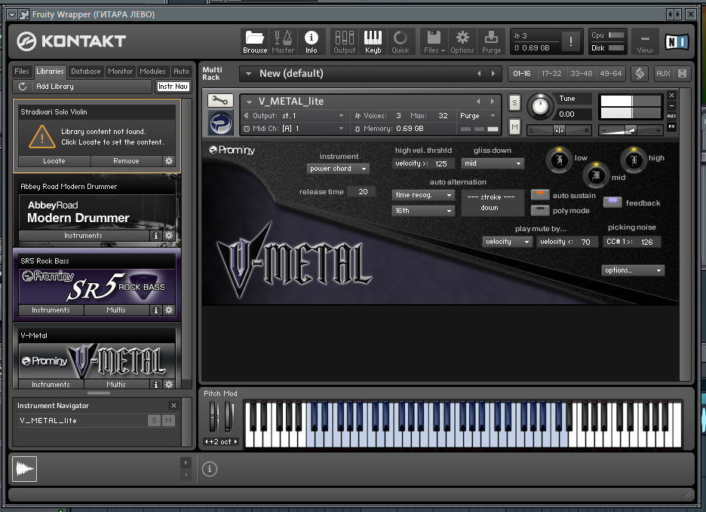Click the release time value field

[x=362, y=192]
